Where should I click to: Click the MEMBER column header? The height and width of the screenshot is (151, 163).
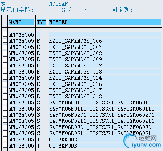tap(105, 22)
